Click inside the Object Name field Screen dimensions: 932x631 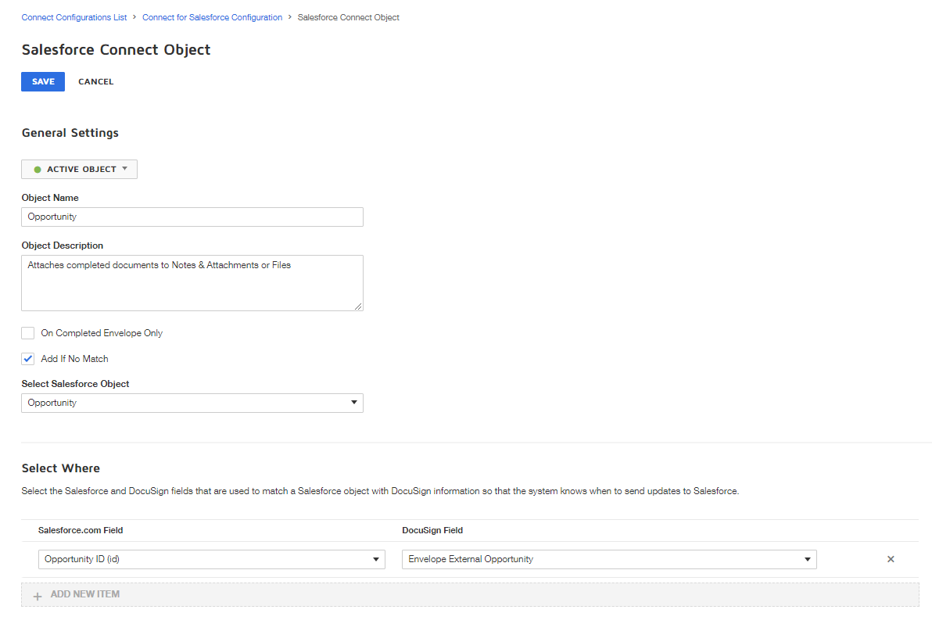(192, 217)
